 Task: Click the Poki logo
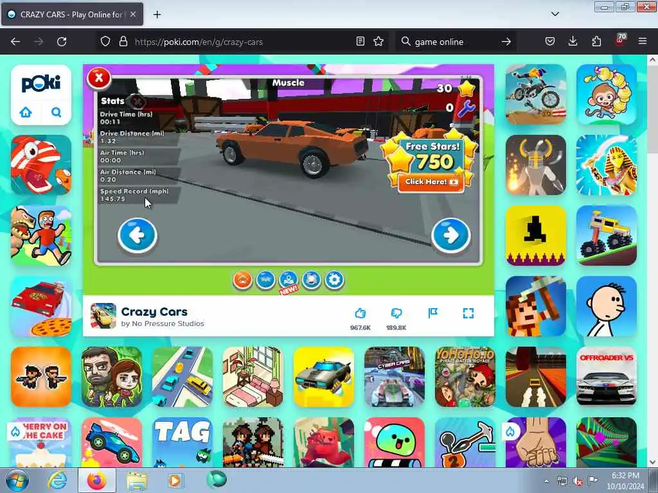[41, 83]
